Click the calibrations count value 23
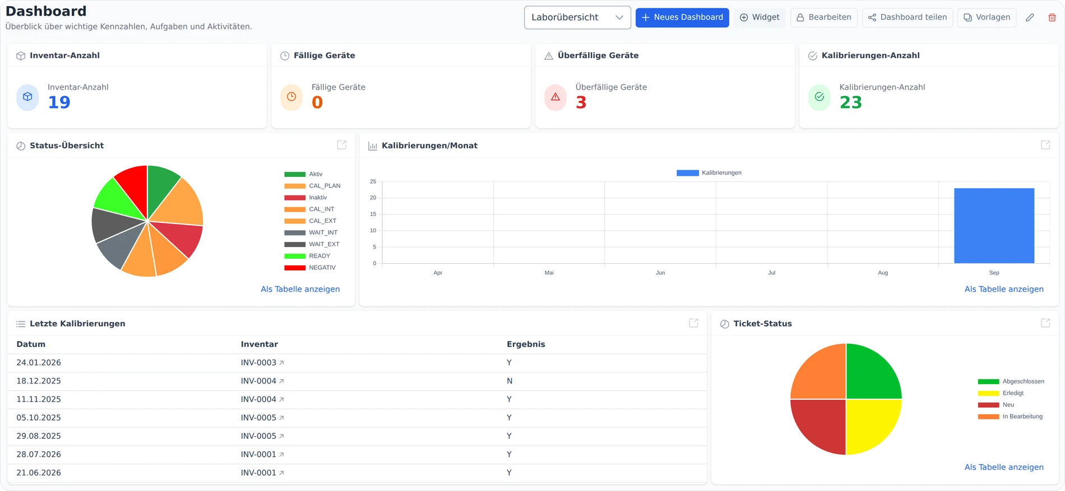Screen dimensions: 1065x491 [851, 102]
